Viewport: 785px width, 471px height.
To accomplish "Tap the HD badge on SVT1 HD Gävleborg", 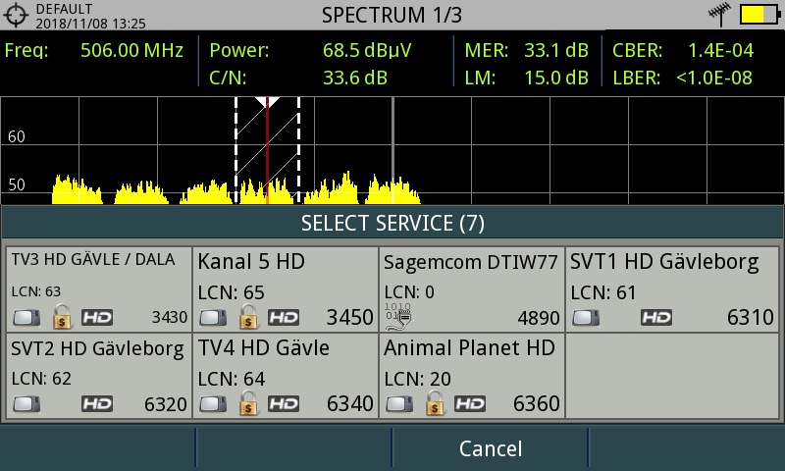I will (x=656, y=317).
